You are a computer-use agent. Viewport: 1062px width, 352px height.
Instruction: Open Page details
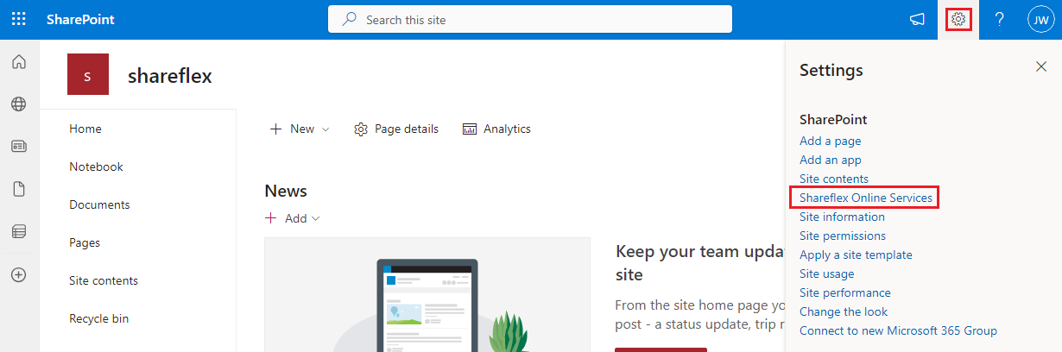[x=396, y=129]
